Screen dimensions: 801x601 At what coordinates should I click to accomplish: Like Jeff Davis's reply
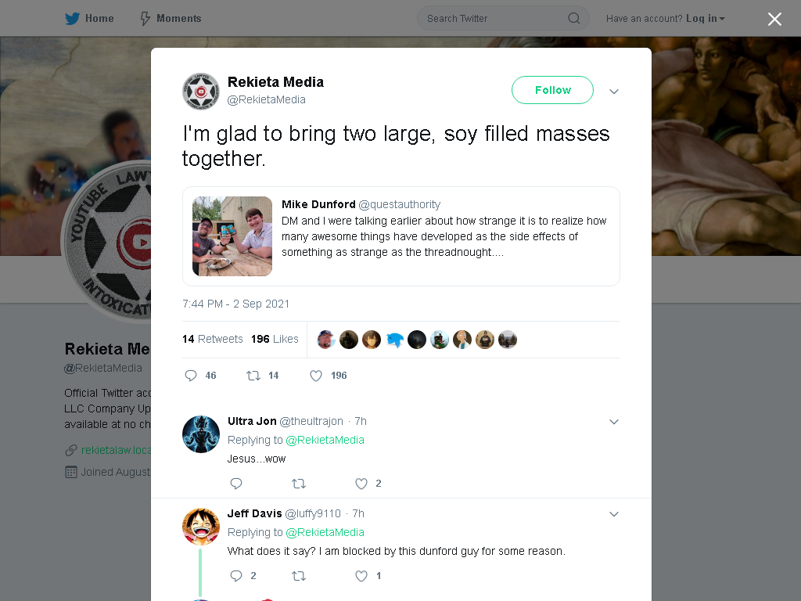pos(361,576)
